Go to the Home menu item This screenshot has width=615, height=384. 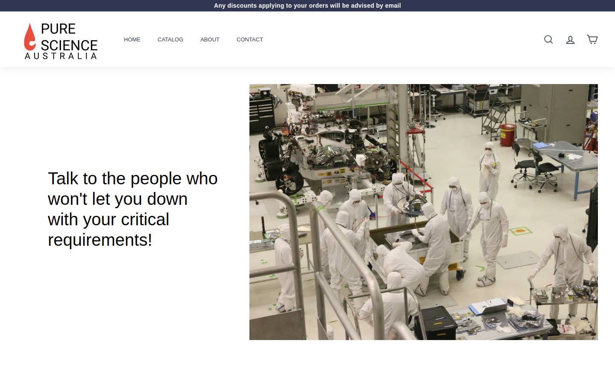132,39
